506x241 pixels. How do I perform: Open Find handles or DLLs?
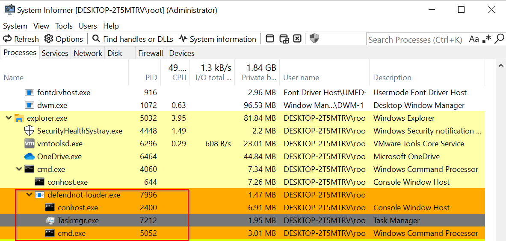pos(133,39)
